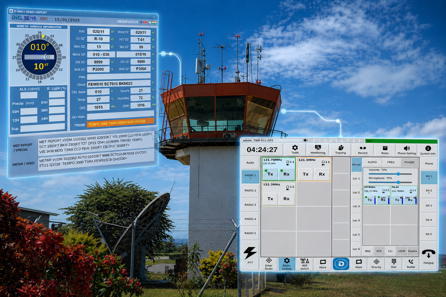Screen dimensions: 446x297
Task: Click the Radio header button
Action: coord(250,163)
